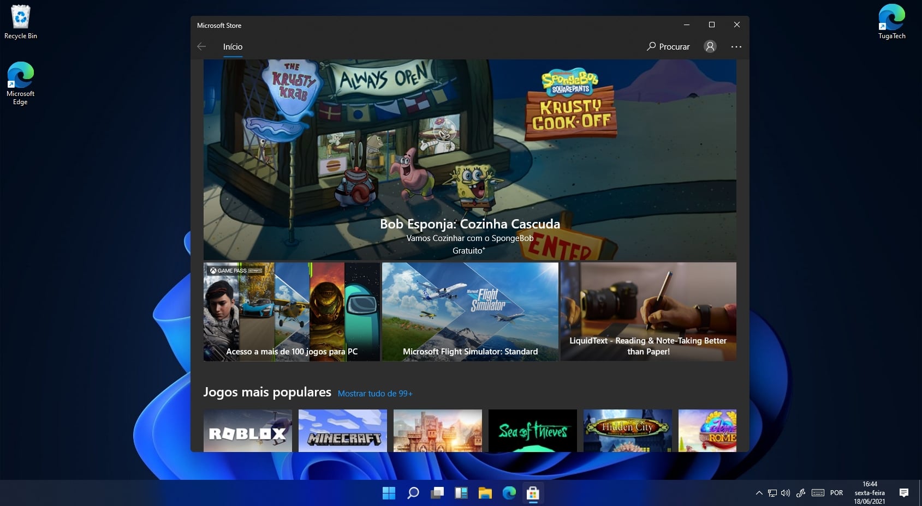Viewport: 922px width, 506px height.
Task: Open the volume speaker tray icon
Action: 786,493
